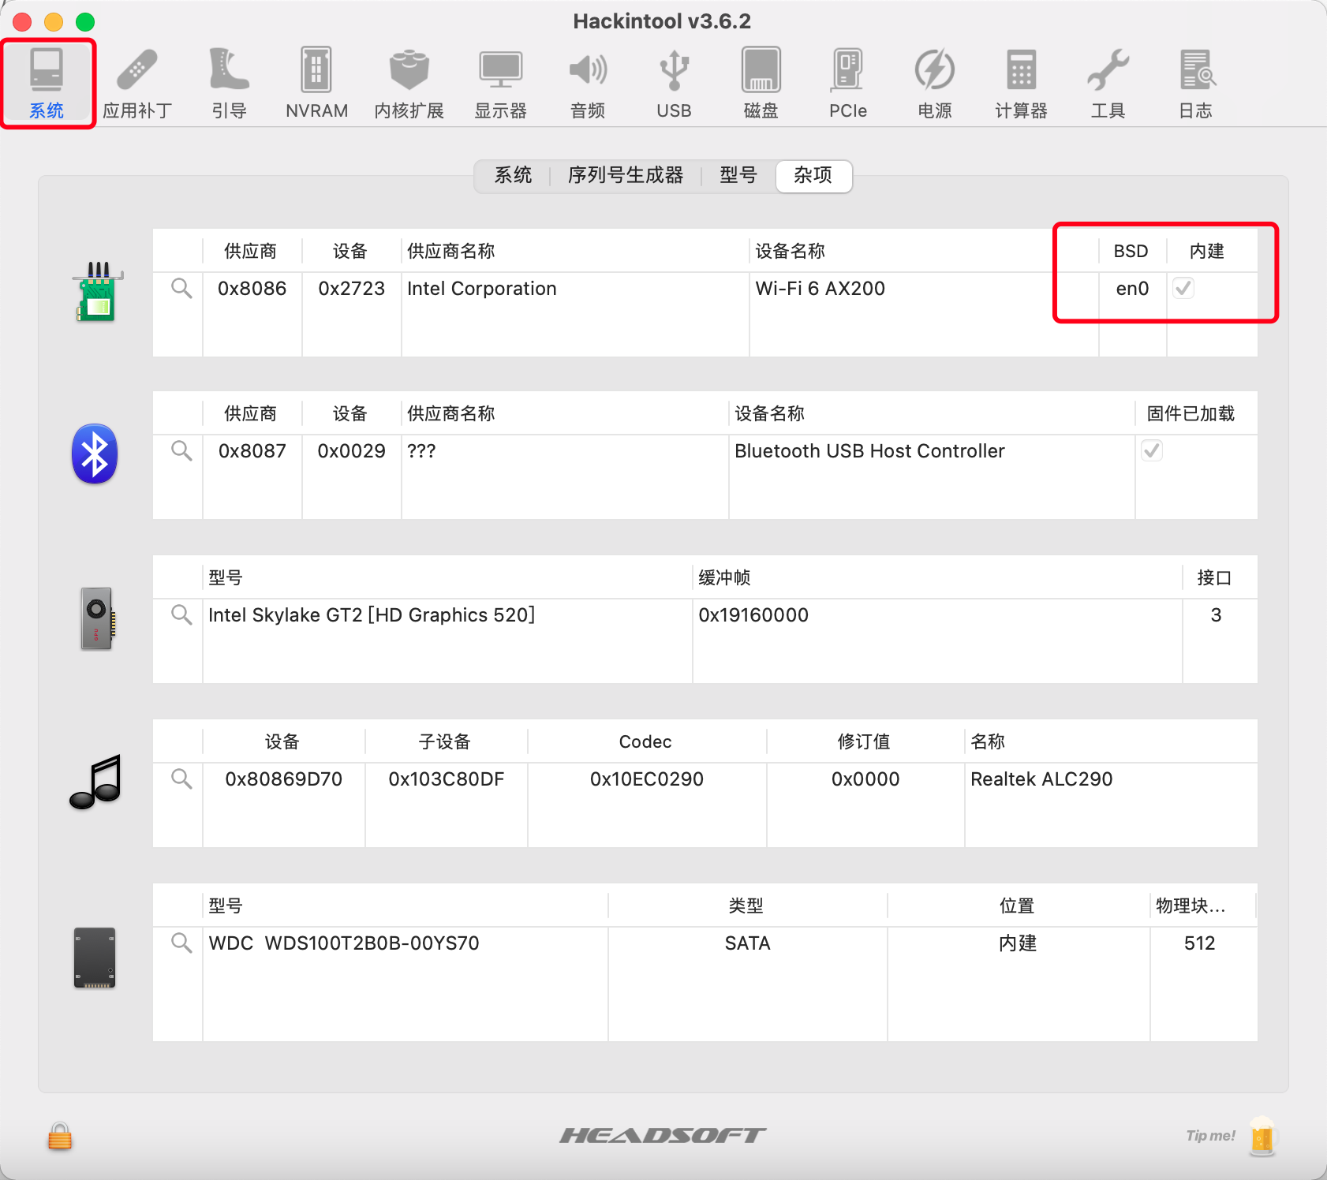Screen dimensions: 1327x1180
Task: Select the 系统 sub-tab in segmented control
Action: pyautogui.click(x=513, y=175)
